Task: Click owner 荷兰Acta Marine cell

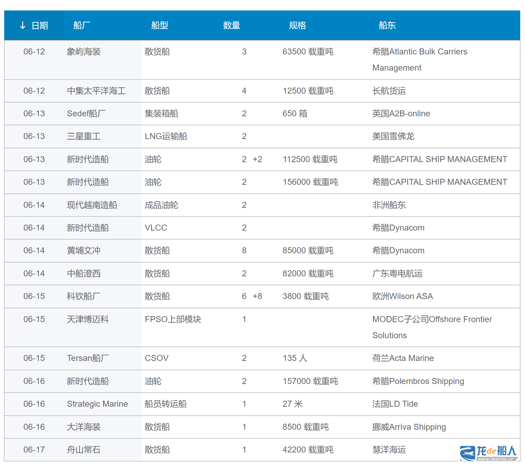Action: point(403,358)
